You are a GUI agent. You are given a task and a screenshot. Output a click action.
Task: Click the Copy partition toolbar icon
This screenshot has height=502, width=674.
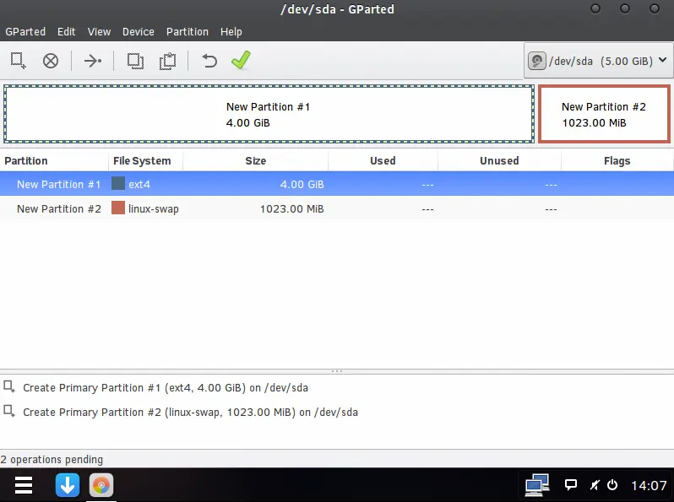tap(135, 61)
